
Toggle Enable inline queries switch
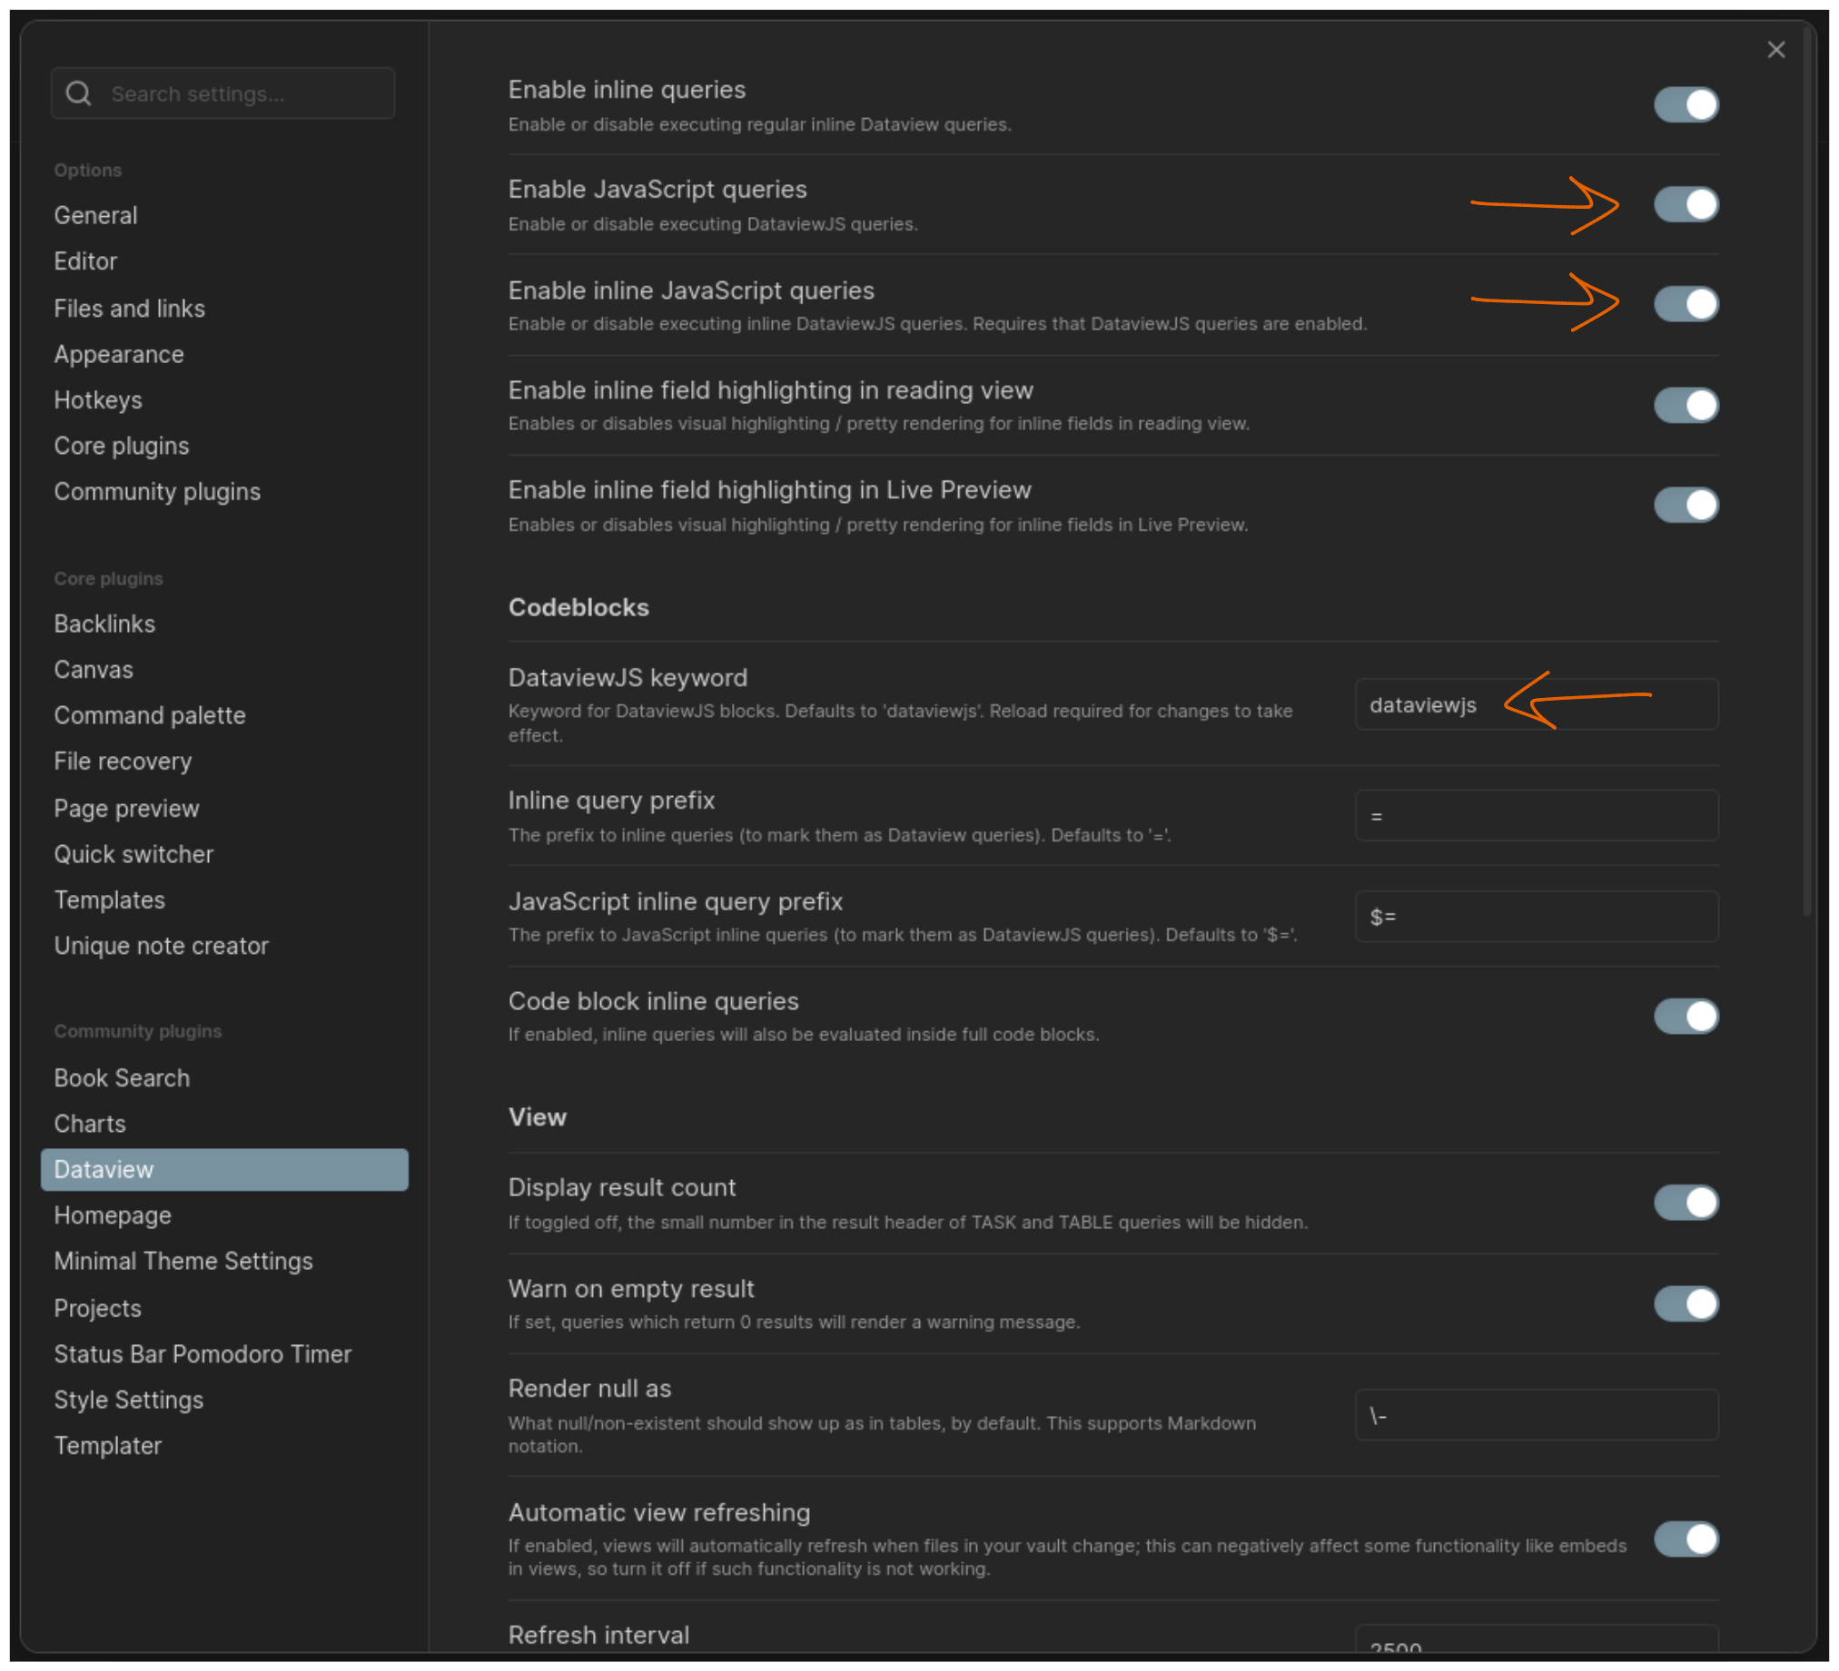click(1686, 105)
